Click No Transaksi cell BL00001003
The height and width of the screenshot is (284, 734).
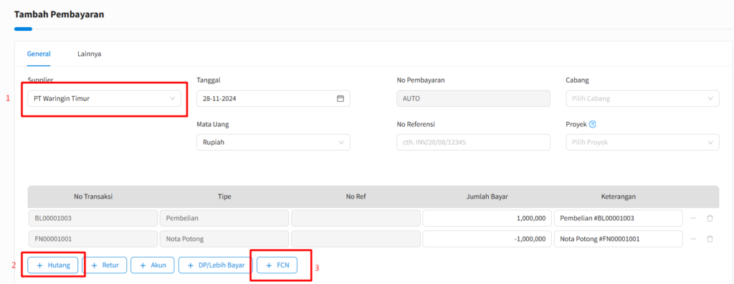pyautogui.click(x=93, y=219)
